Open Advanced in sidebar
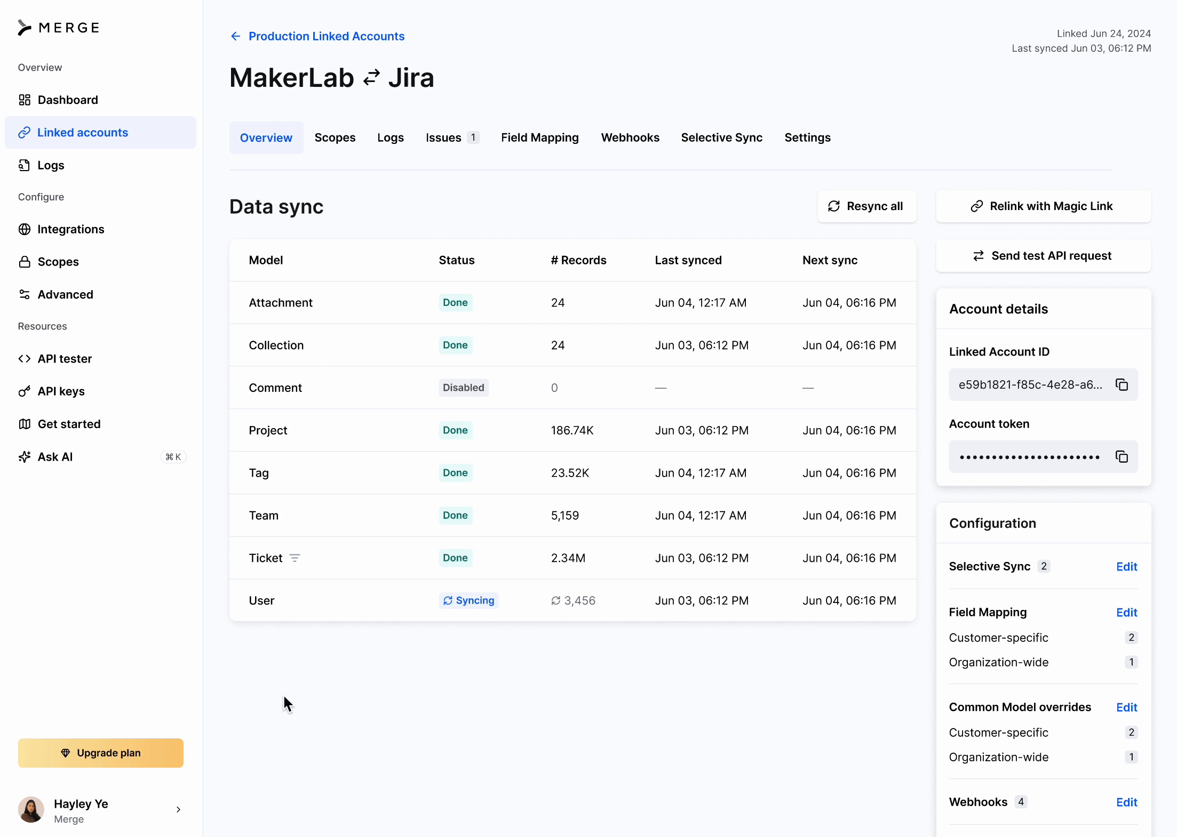The image size is (1177, 837). (x=100, y=294)
